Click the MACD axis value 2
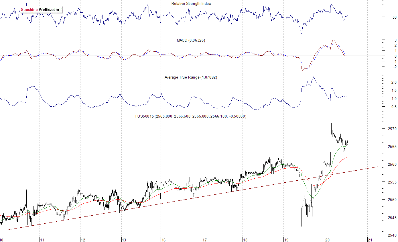Viewport: 398px width, 242px height. 395,46
